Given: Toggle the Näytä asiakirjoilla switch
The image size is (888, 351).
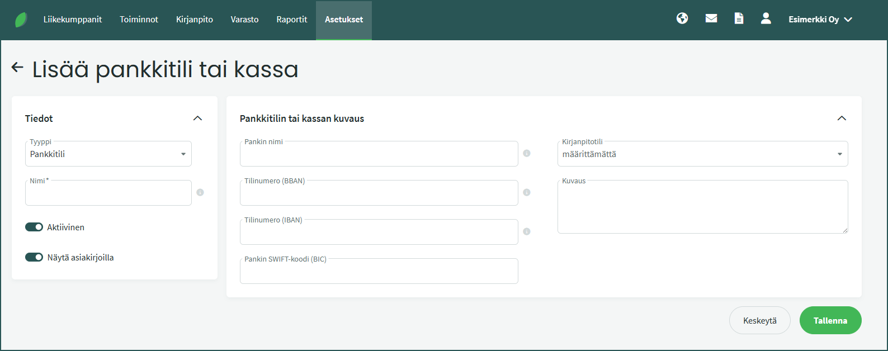Looking at the screenshot, I should click(x=34, y=257).
